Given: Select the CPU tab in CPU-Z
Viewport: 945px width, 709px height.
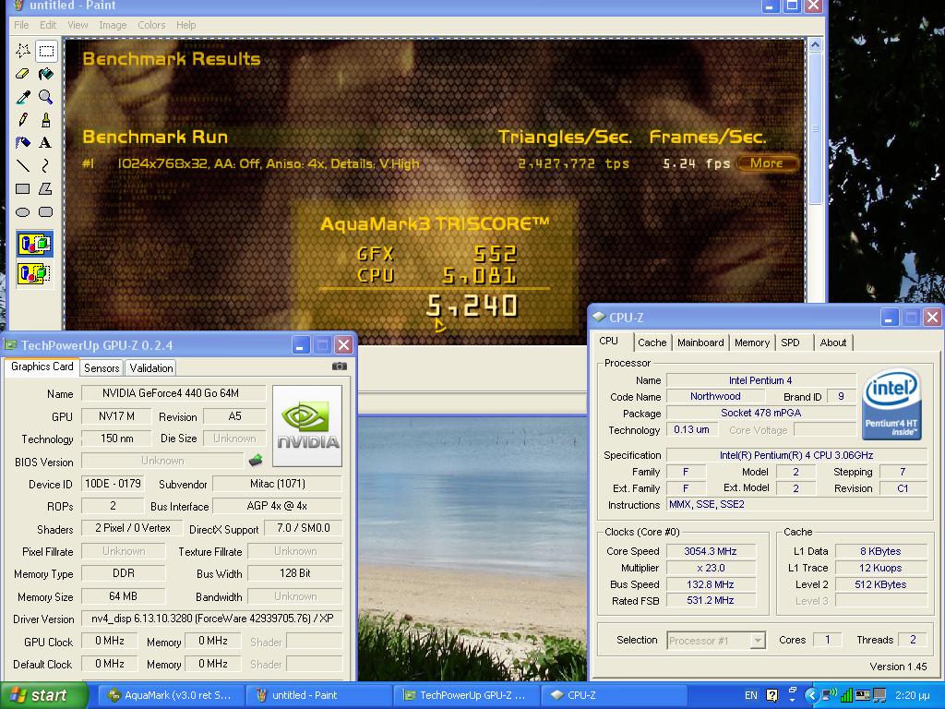Looking at the screenshot, I should coord(609,342).
